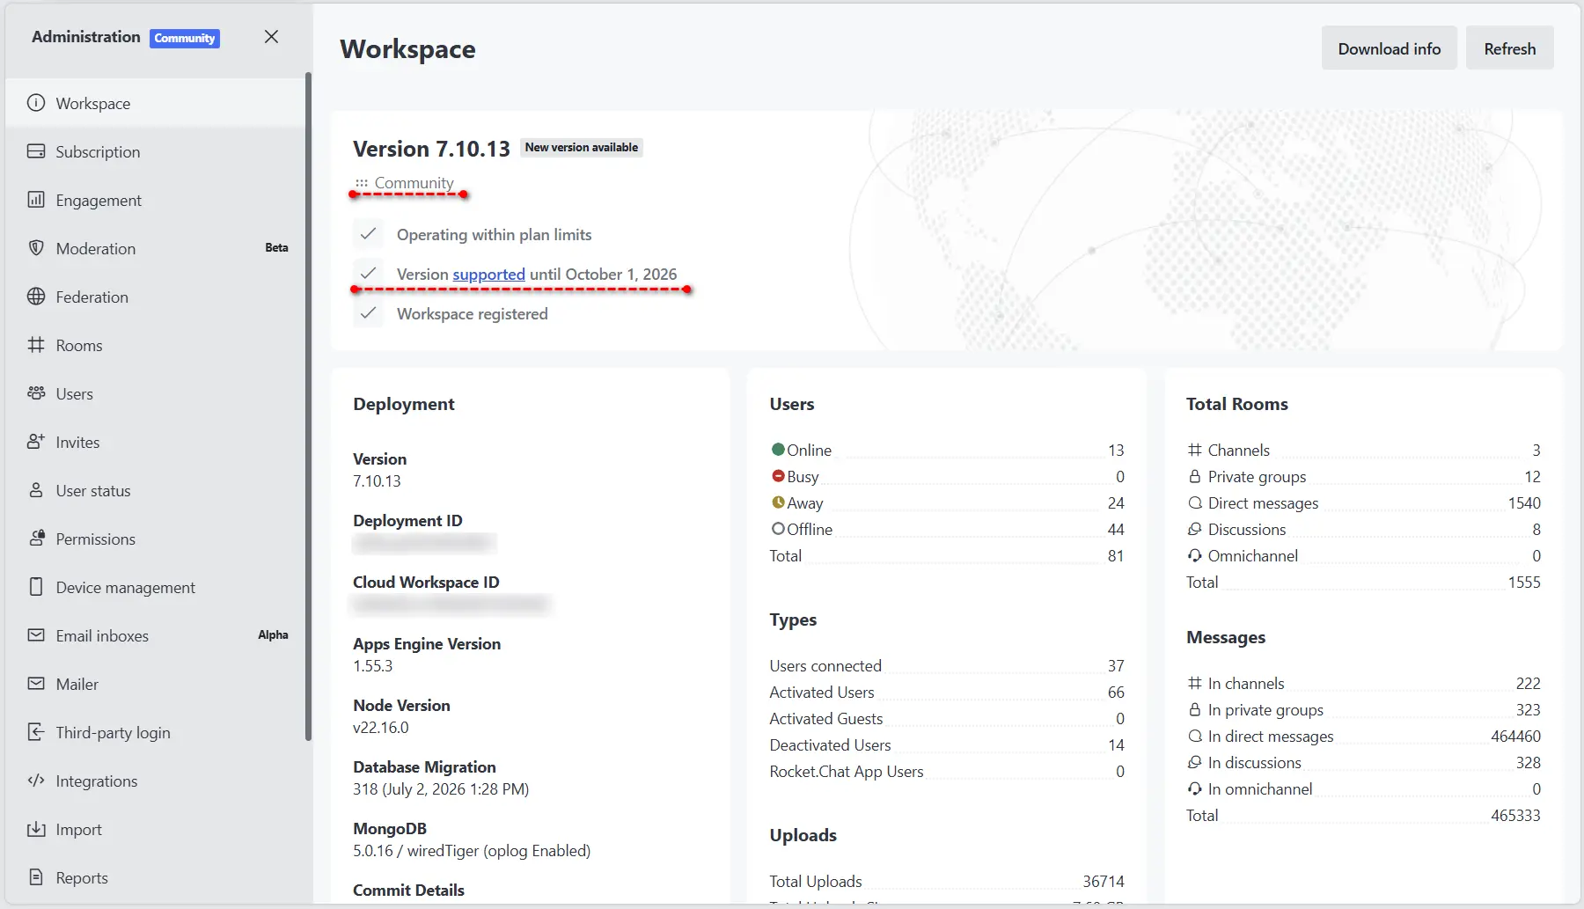Click the Total messages value 465333
Screen dimensions: 1584x909
[1515, 815]
